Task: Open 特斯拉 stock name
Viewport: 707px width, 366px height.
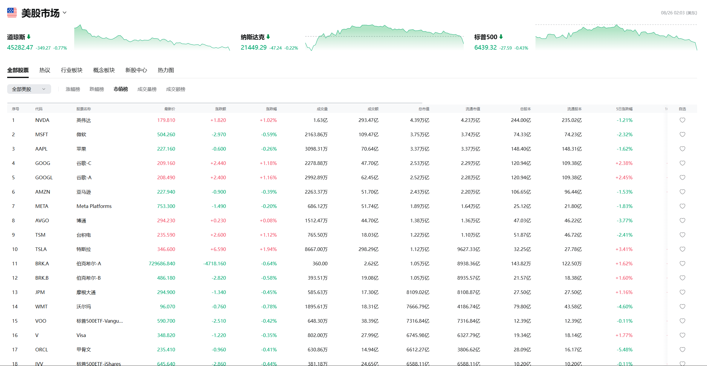Action: click(84, 249)
